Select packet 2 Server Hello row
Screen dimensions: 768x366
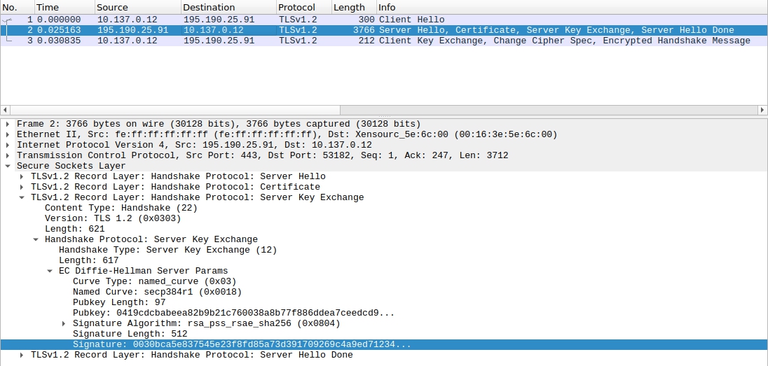384,30
